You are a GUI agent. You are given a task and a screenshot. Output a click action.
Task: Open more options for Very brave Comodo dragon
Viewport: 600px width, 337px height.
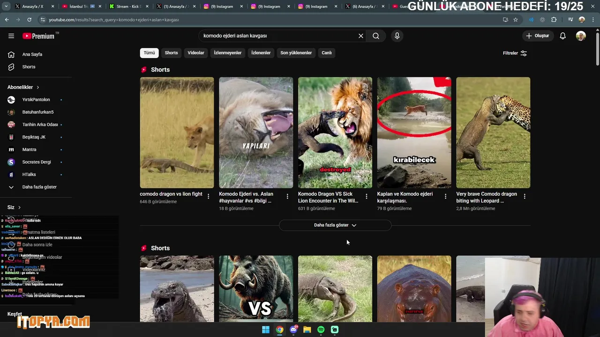[525, 197]
